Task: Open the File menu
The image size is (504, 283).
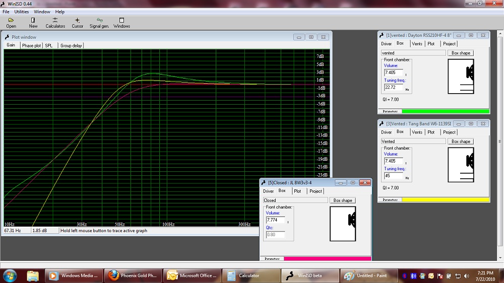Action: tap(6, 12)
